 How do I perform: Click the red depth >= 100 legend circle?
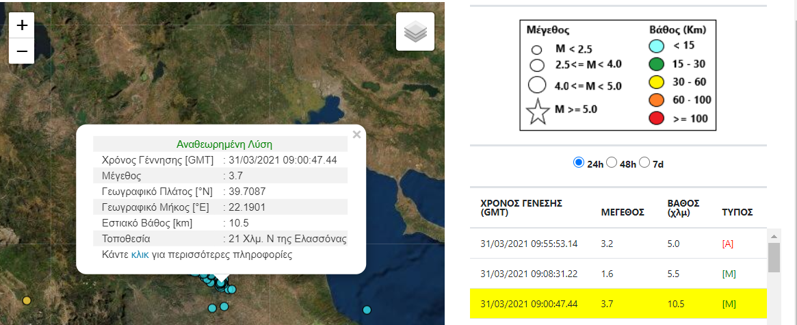pyautogui.click(x=656, y=118)
